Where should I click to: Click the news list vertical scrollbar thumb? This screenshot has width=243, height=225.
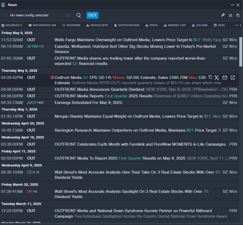241,52
